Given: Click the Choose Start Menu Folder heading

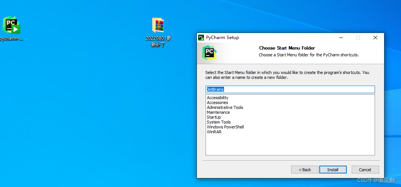Looking at the screenshot, I should point(287,48).
